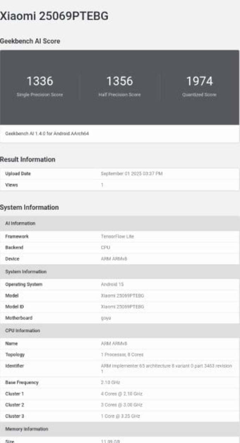Click the Upload Date value
The height and width of the screenshot is (443, 240).
(131, 174)
